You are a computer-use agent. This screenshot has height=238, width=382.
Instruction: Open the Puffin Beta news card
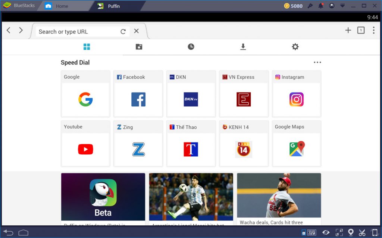[103, 199]
